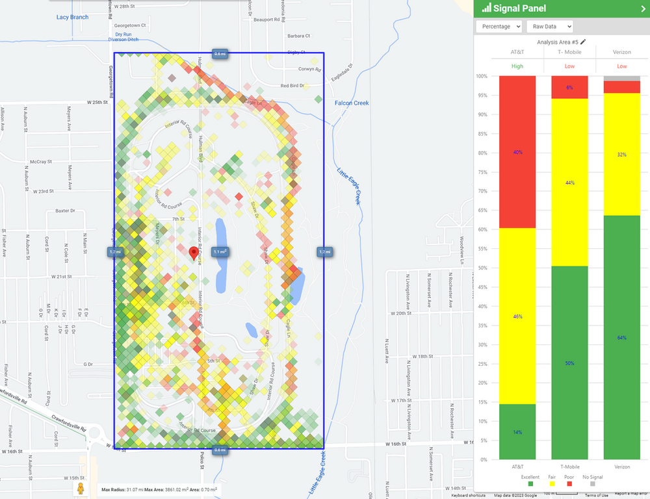Edit Analysis Area #5 name with pencil icon
This screenshot has width=650, height=499.
tap(583, 42)
